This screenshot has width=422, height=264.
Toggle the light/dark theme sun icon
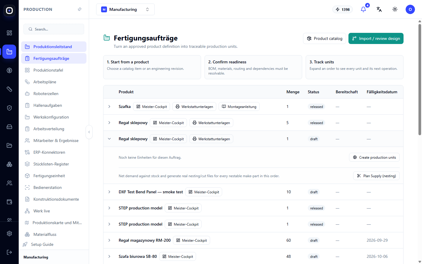pyautogui.click(x=395, y=9)
